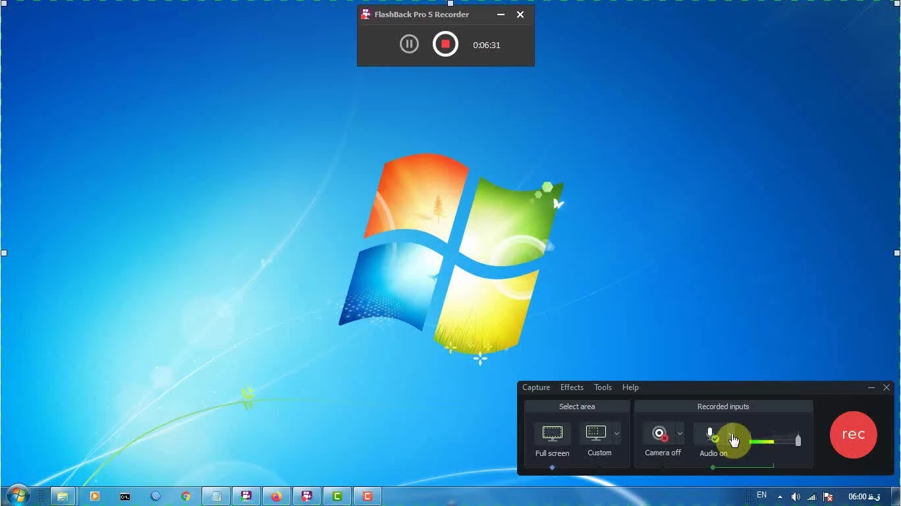Open the green Camtasia taskbar icon

[337, 496]
